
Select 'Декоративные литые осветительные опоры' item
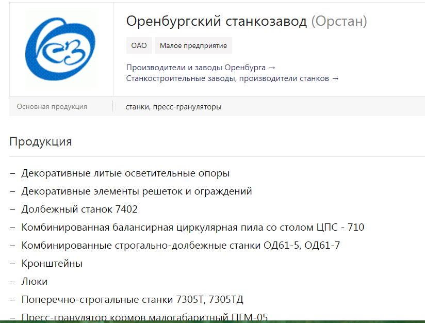pyautogui.click(x=125, y=173)
